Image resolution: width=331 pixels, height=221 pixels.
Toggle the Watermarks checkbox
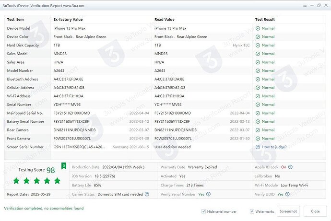coord(252,211)
